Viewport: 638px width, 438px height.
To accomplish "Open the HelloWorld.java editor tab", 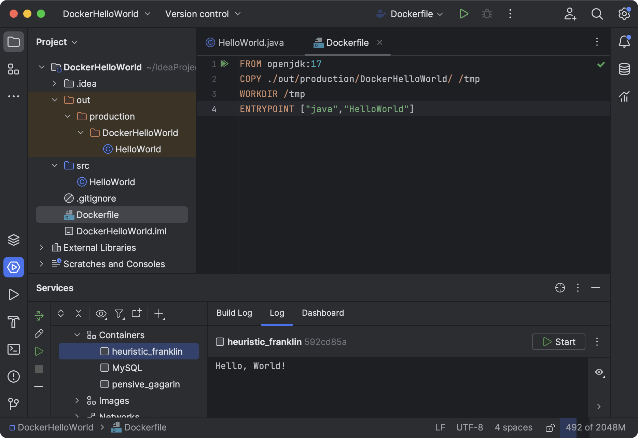I will tap(250, 42).
